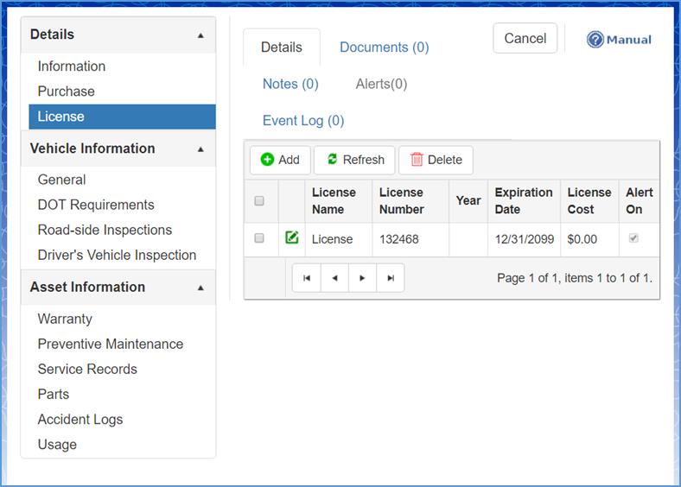Open Preventive Maintenance in sidebar
The height and width of the screenshot is (487, 681).
click(111, 344)
